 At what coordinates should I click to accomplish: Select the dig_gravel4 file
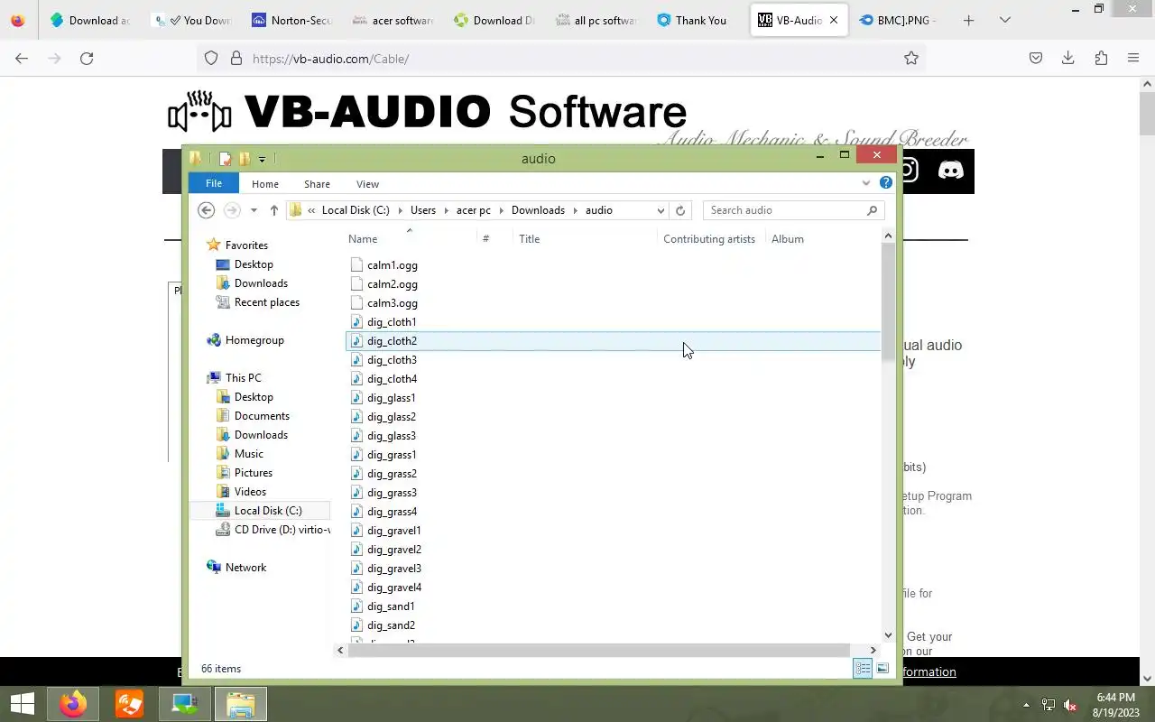click(x=394, y=588)
